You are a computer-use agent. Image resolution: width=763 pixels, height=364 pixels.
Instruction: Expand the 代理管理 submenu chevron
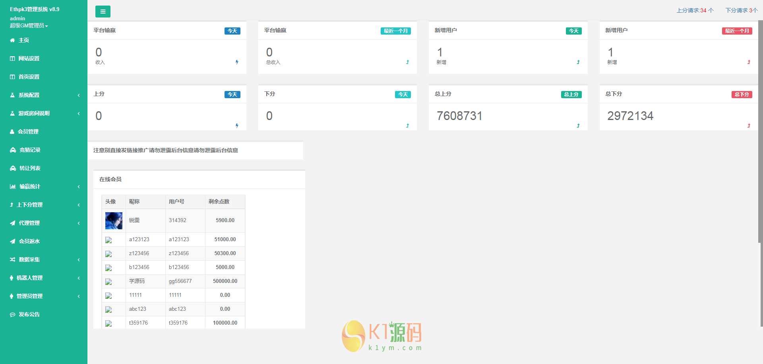coord(79,223)
